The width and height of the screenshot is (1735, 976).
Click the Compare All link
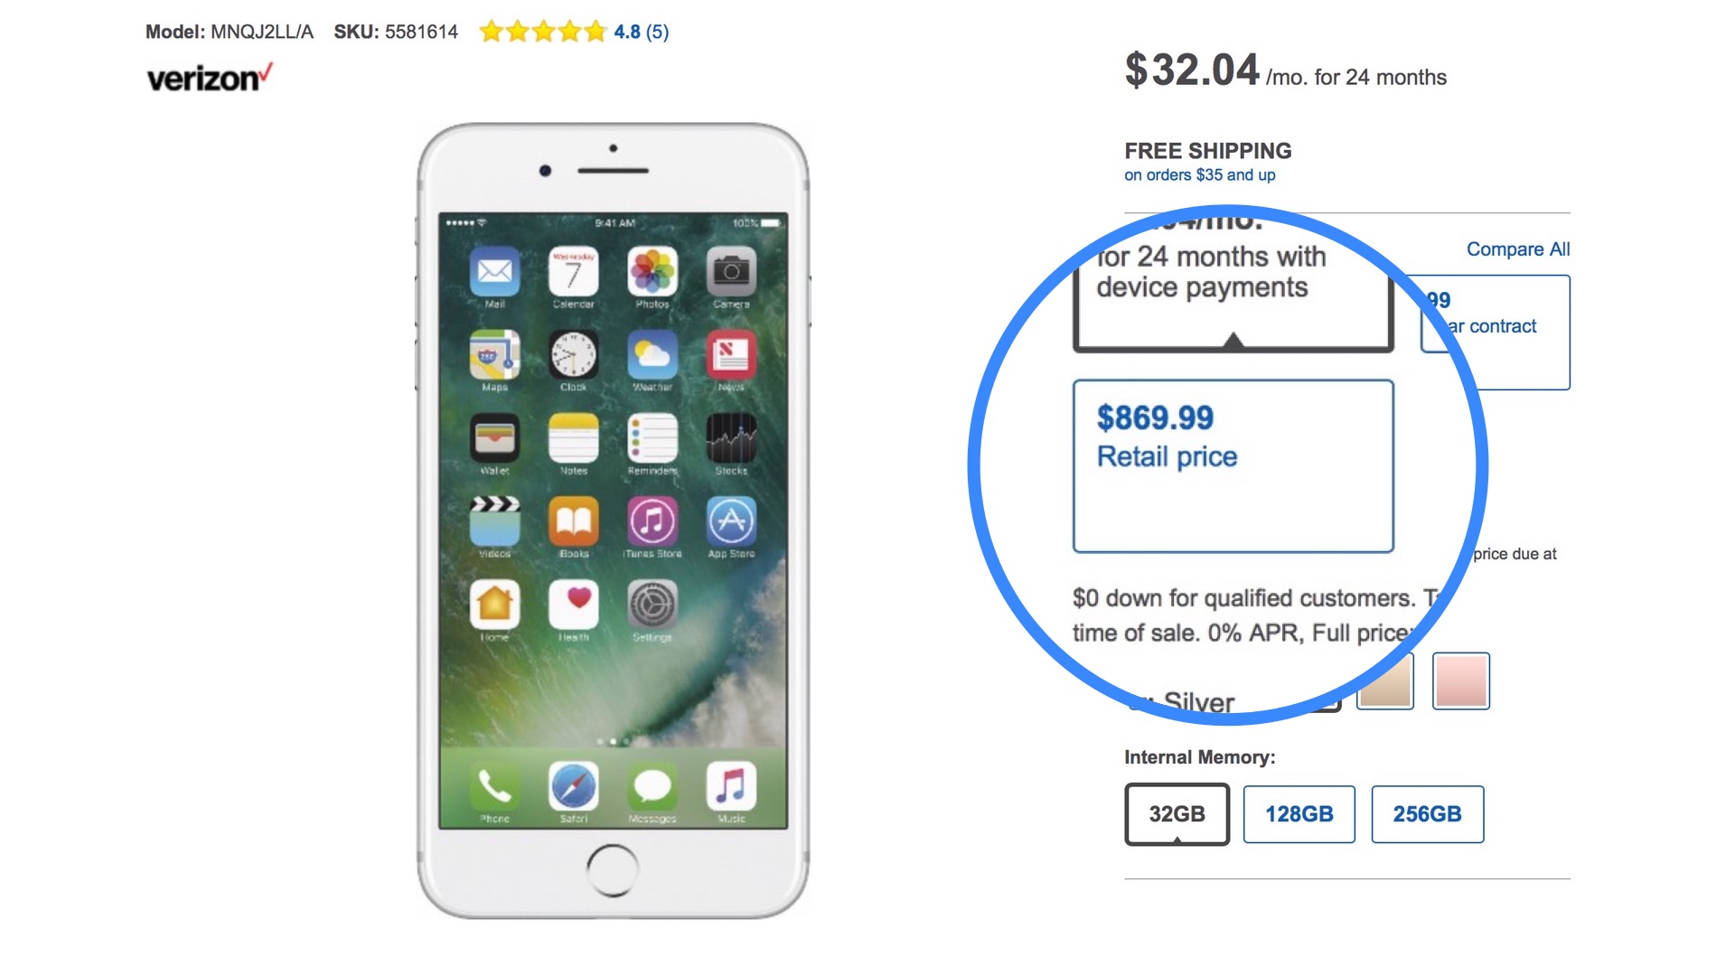tap(1517, 249)
